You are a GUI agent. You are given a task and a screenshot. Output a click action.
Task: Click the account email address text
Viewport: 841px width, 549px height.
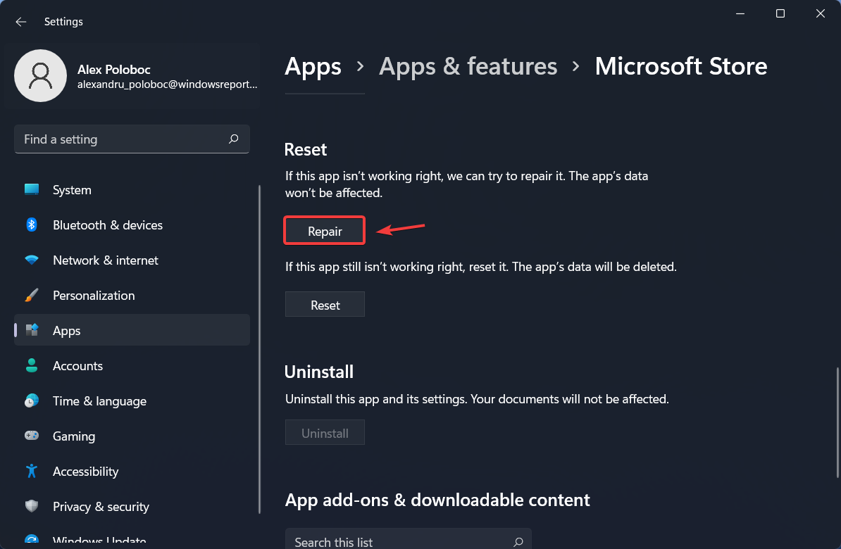(x=168, y=84)
